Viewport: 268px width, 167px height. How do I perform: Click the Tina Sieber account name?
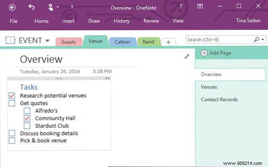248,21
